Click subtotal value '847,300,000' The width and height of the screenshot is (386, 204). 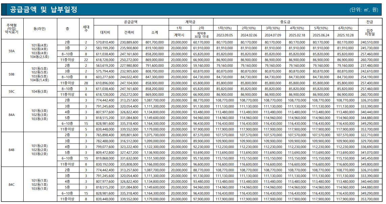coord(155,77)
